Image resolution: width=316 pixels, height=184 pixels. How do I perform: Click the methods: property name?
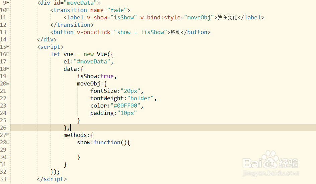click(75, 135)
